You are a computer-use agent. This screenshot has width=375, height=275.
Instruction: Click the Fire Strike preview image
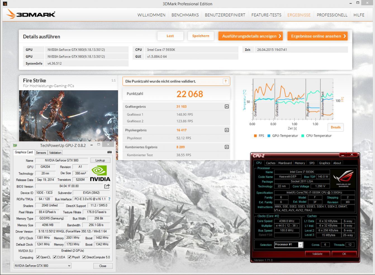(x=68, y=116)
